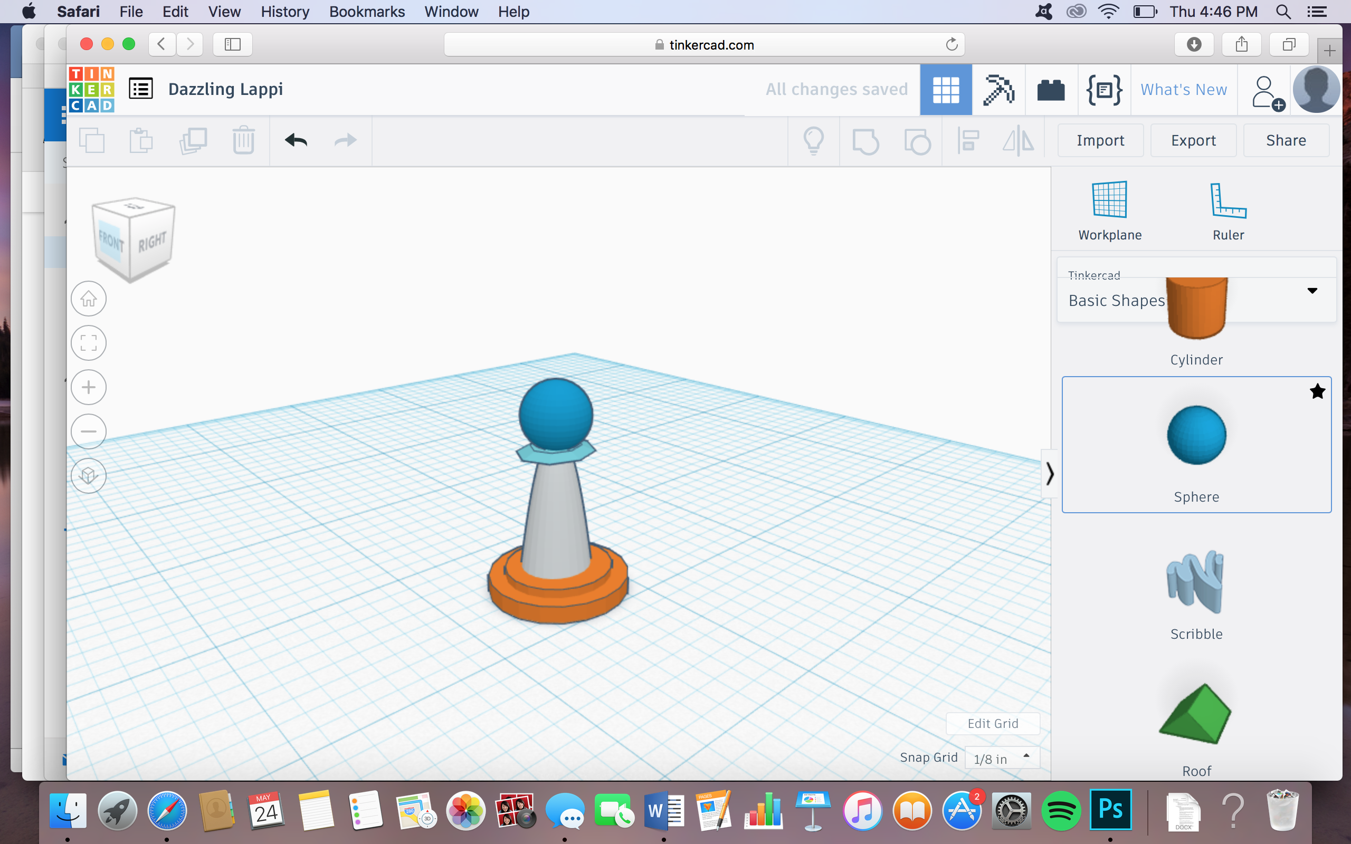Open the user profile avatar
The image size is (1351, 844).
pyautogui.click(x=1316, y=89)
